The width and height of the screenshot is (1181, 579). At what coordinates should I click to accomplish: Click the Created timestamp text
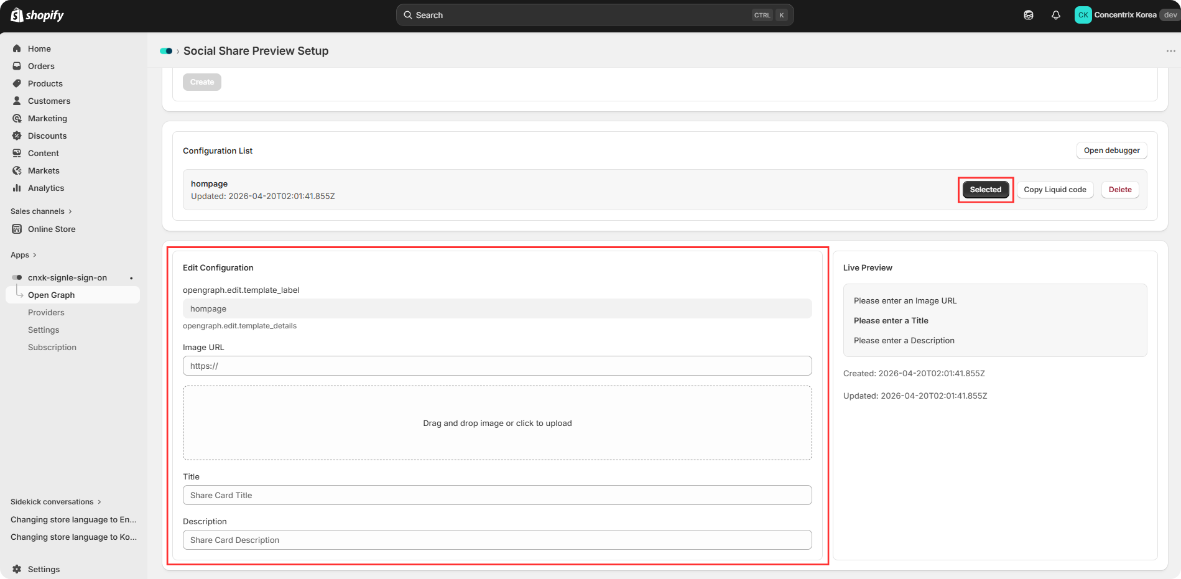[x=914, y=373]
